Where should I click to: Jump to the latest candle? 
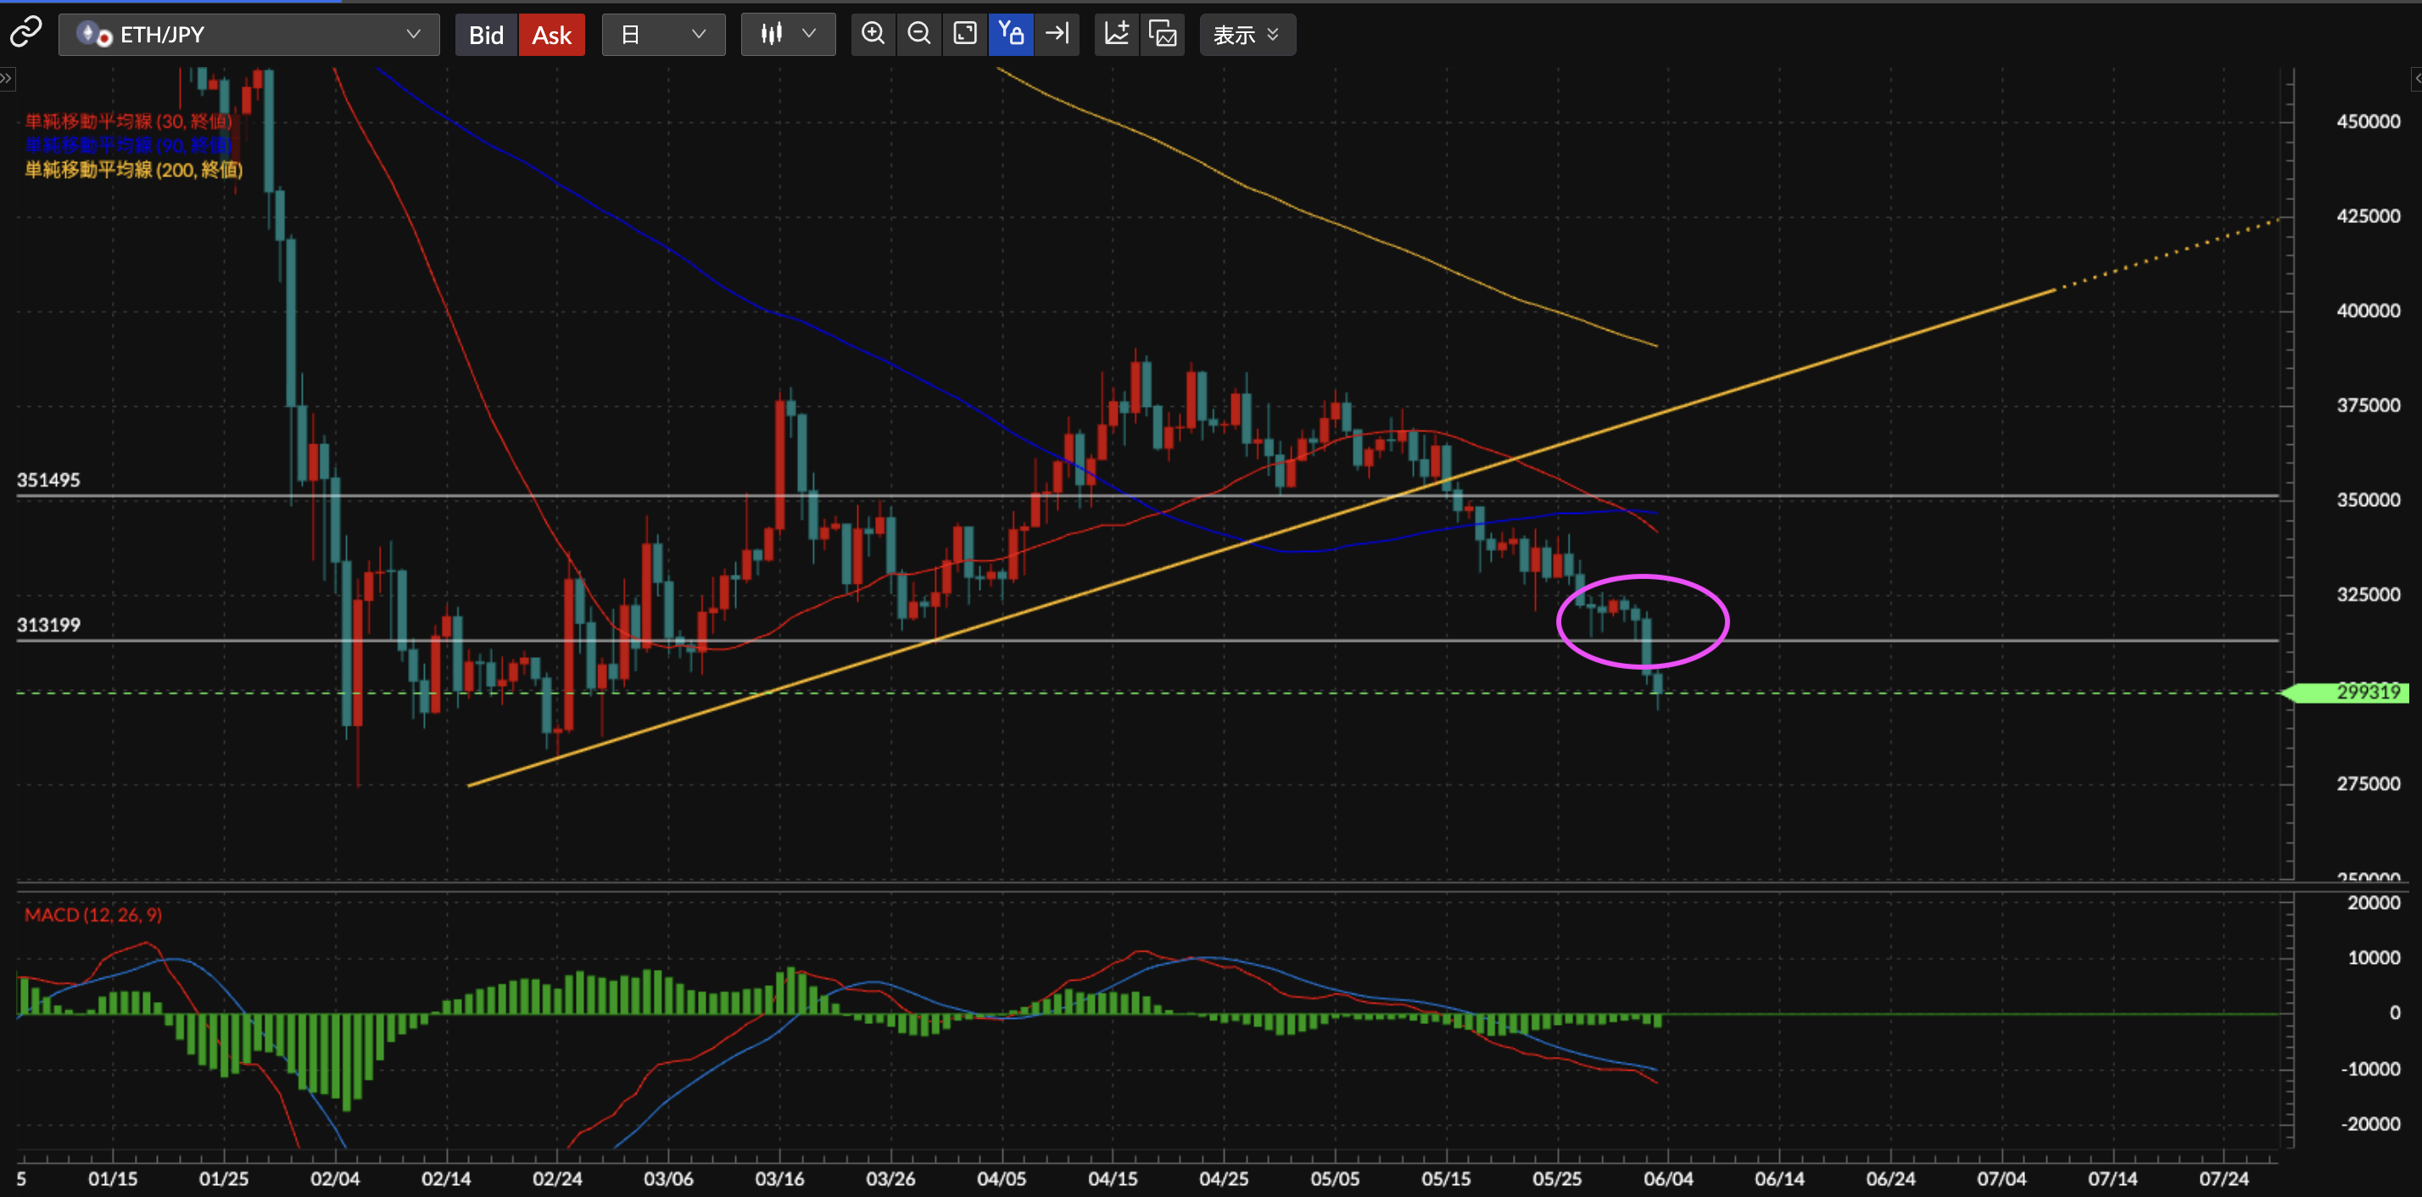1057,34
